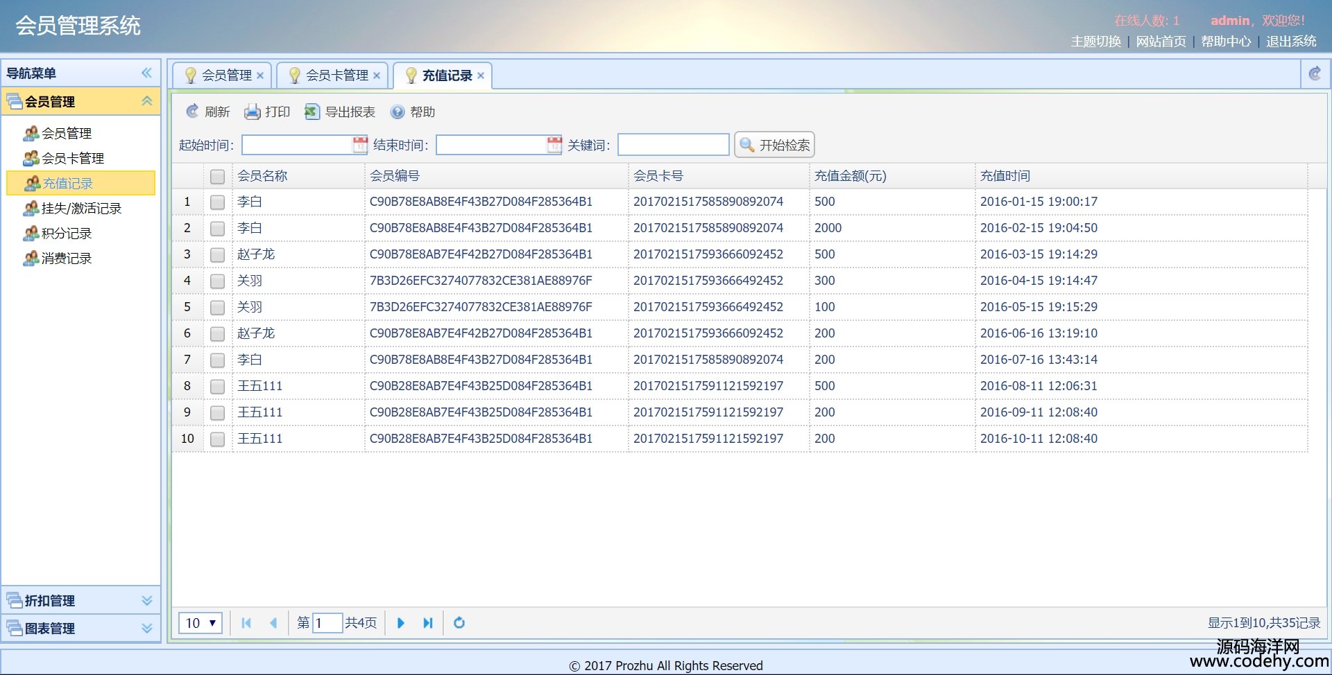1332x675 pixels.
Task: Click the refresh (刷新) toolbar icon
Action: click(193, 112)
